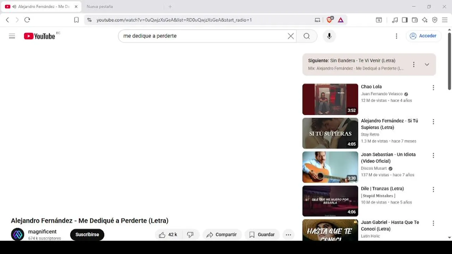Close the Alejandro Fernández tab

click(76, 7)
